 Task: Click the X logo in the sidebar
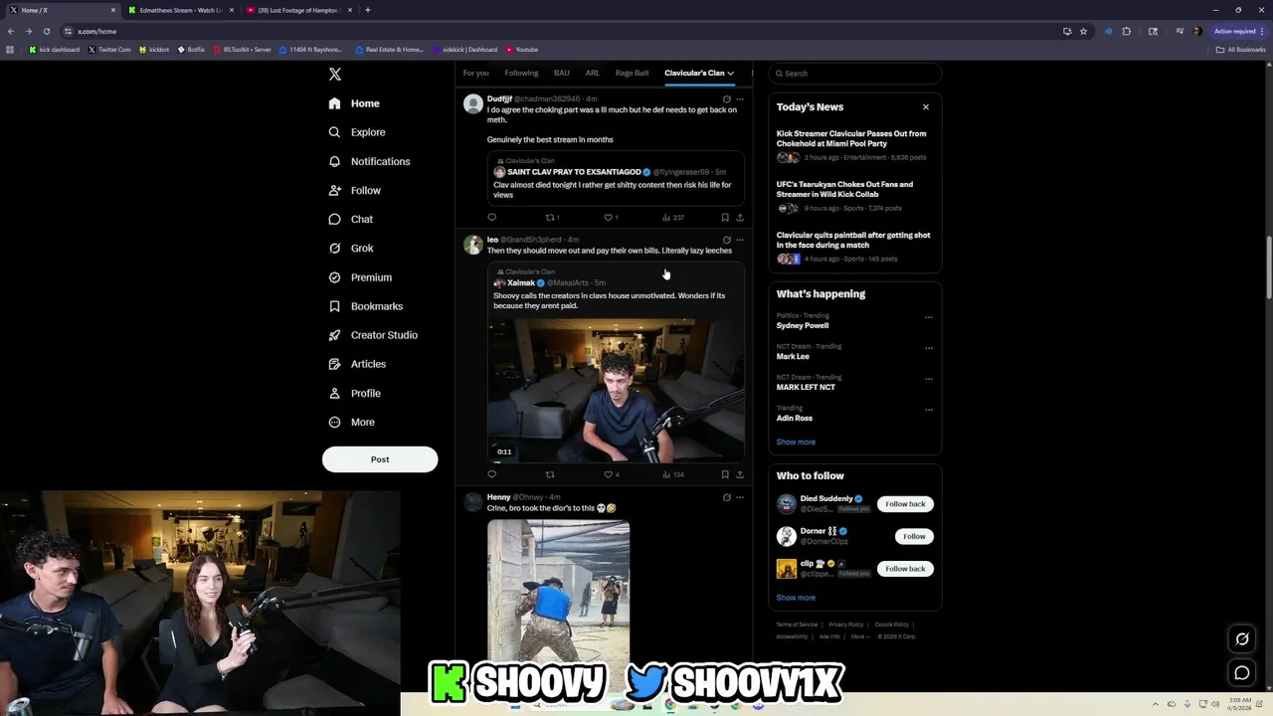point(335,75)
